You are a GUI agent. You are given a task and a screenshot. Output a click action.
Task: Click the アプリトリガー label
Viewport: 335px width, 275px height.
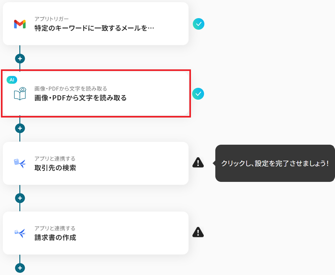(52, 19)
